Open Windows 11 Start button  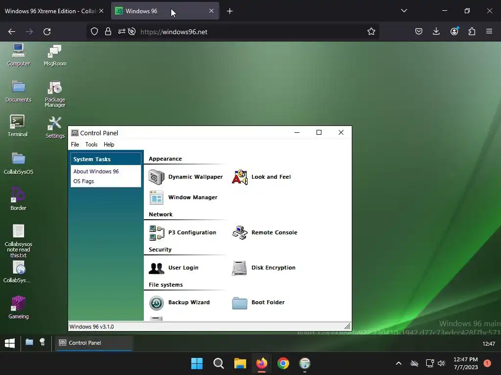coord(197,363)
